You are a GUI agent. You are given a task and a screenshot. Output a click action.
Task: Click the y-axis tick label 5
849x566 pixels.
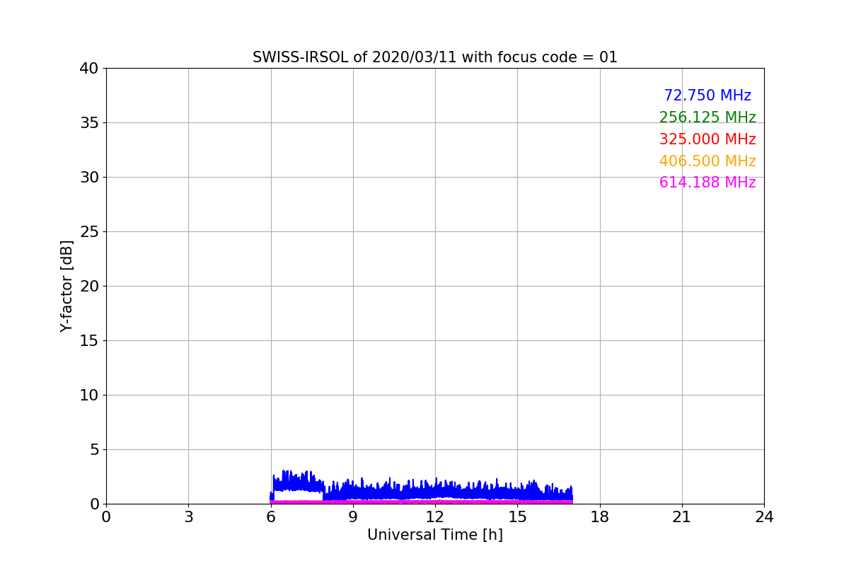point(94,450)
